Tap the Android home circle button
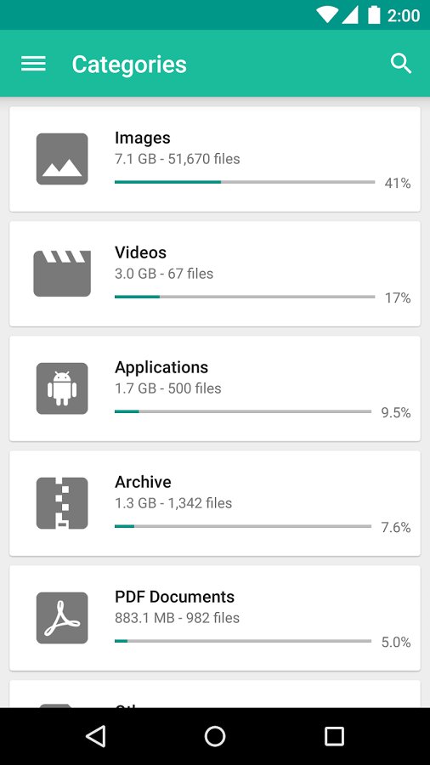Image resolution: width=430 pixels, height=765 pixels. pyautogui.click(x=215, y=736)
